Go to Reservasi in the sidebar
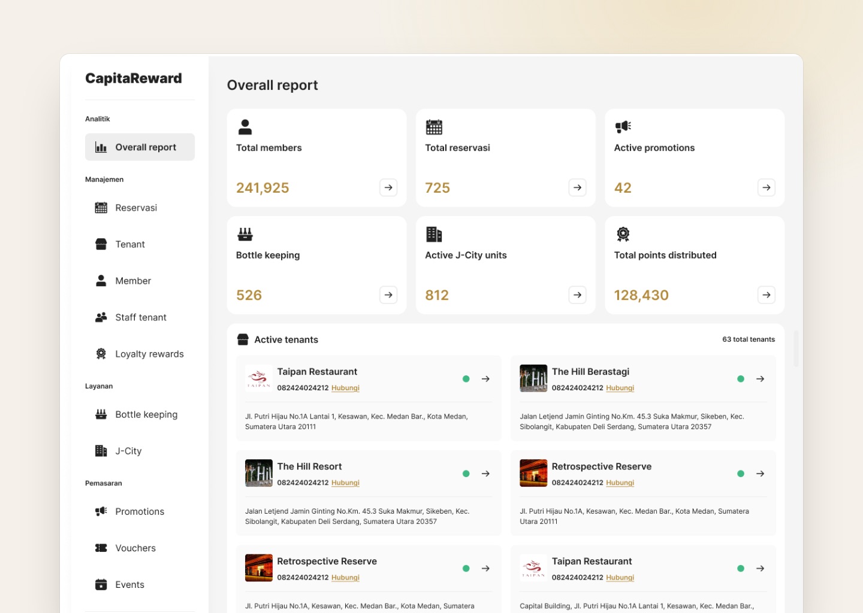Screen dimensions: 863x613 pyautogui.click(x=140, y=208)
